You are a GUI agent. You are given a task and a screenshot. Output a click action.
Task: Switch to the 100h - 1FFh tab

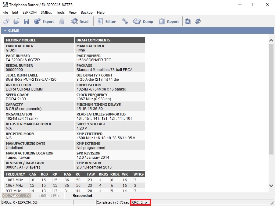(49, 196)
